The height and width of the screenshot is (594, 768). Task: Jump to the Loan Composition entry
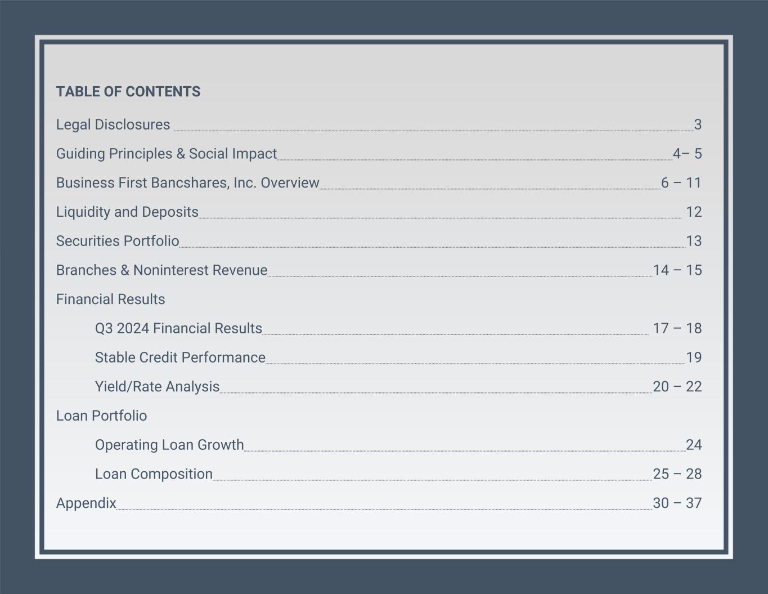pos(154,474)
